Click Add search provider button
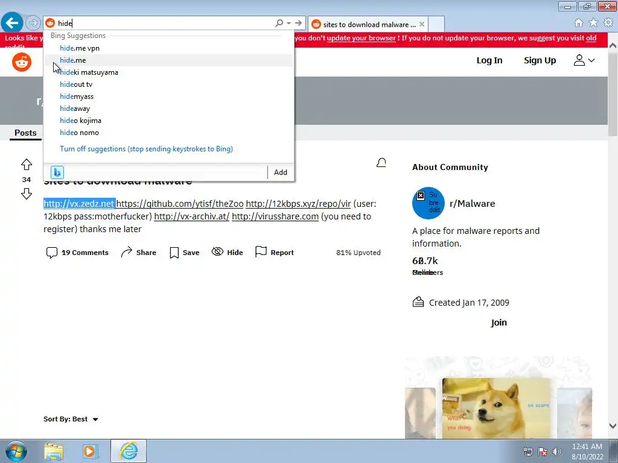 coord(281,172)
